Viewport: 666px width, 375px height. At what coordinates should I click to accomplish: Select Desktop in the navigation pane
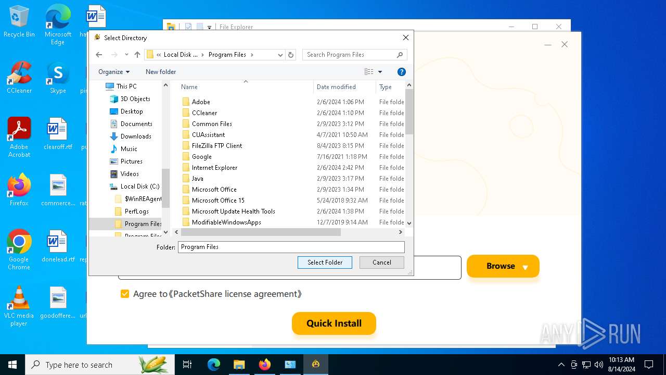[x=132, y=111]
